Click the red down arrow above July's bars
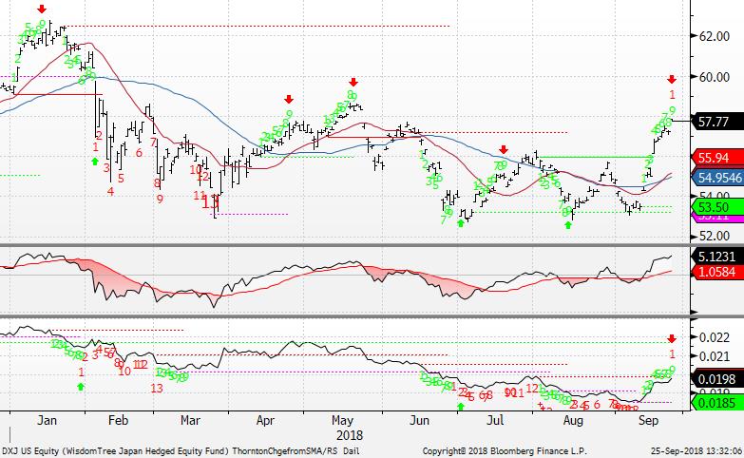The width and height of the screenshot is (744, 458). coord(503,150)
